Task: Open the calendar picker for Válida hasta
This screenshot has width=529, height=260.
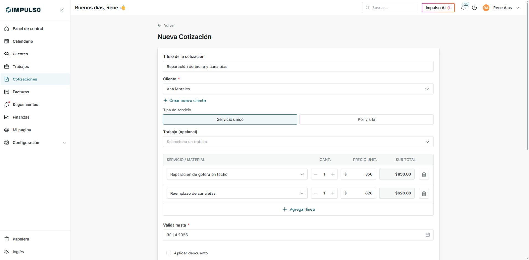Action: [428, 235]
